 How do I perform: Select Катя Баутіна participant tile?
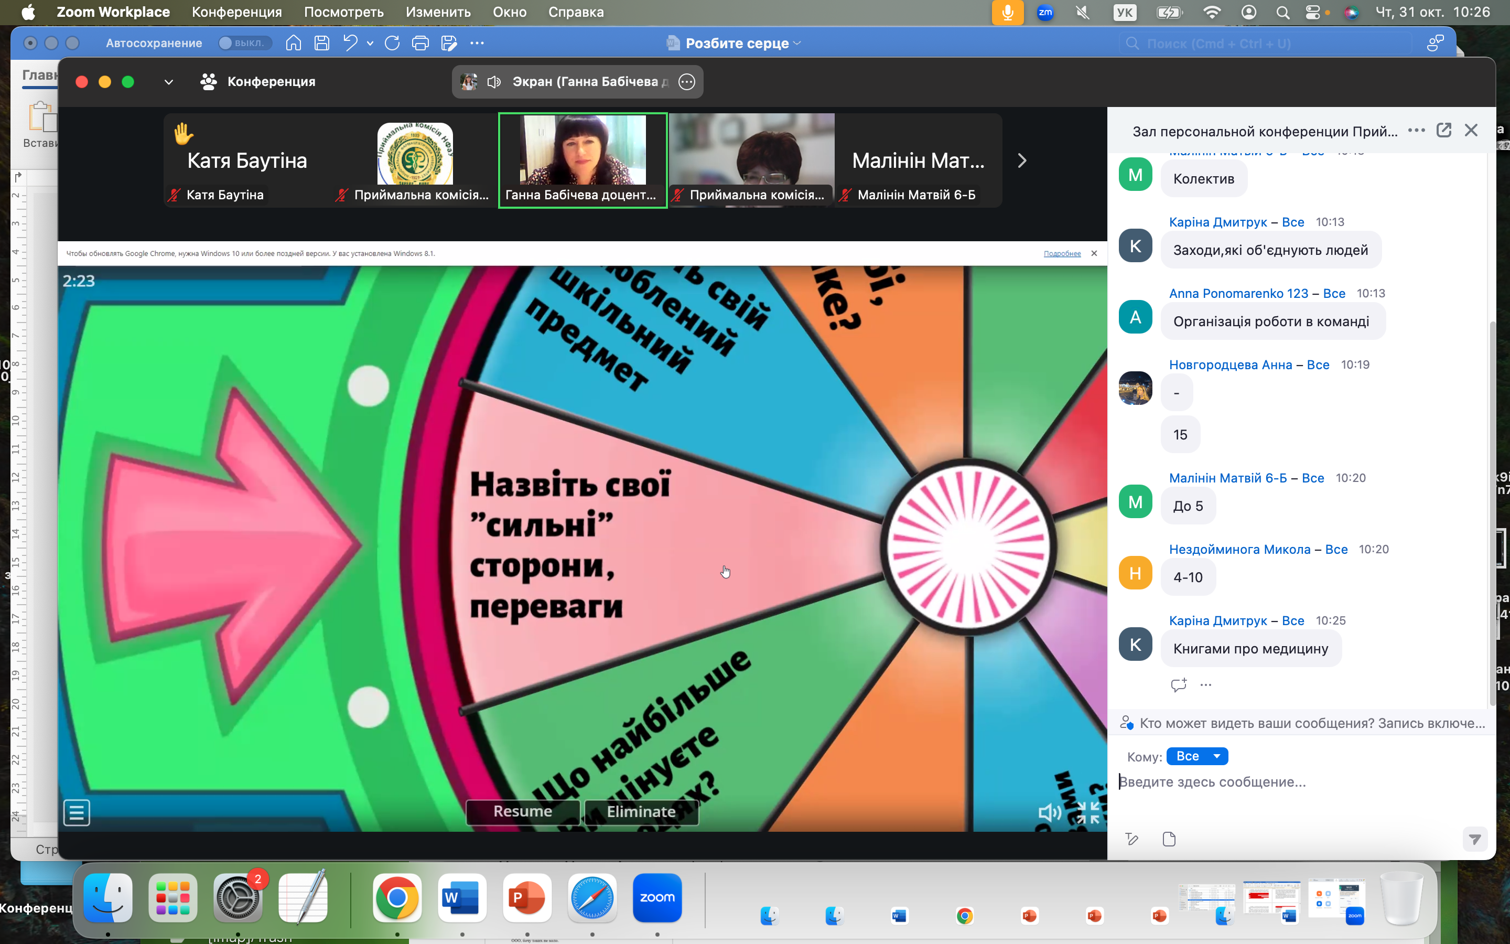point(247,160)
